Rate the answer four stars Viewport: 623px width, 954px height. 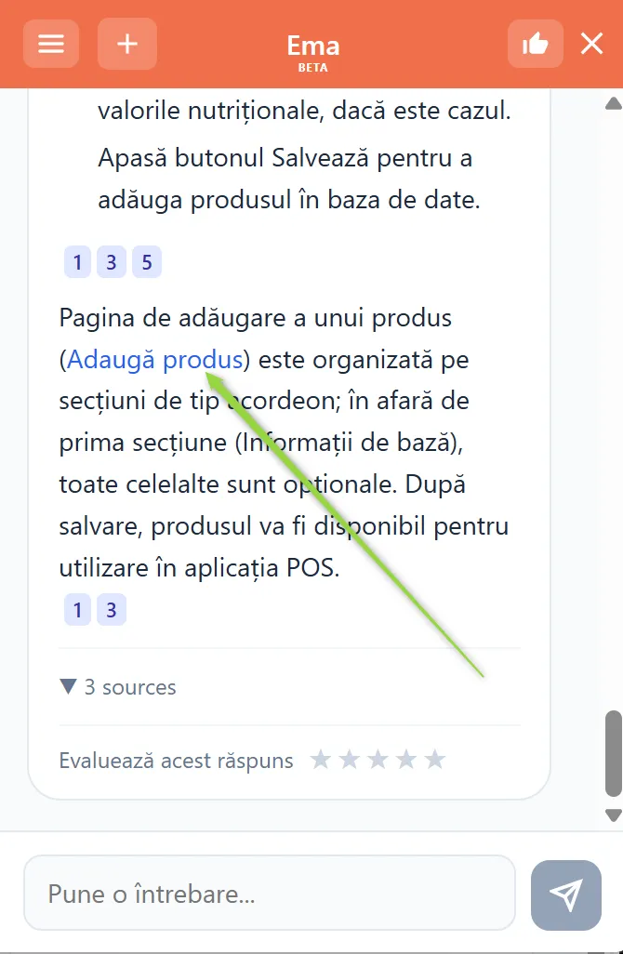[x=406, y=760]
